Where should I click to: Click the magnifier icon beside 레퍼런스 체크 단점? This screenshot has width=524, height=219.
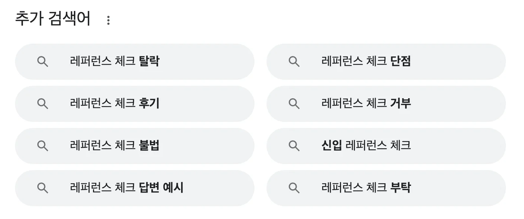click(294, 62)
